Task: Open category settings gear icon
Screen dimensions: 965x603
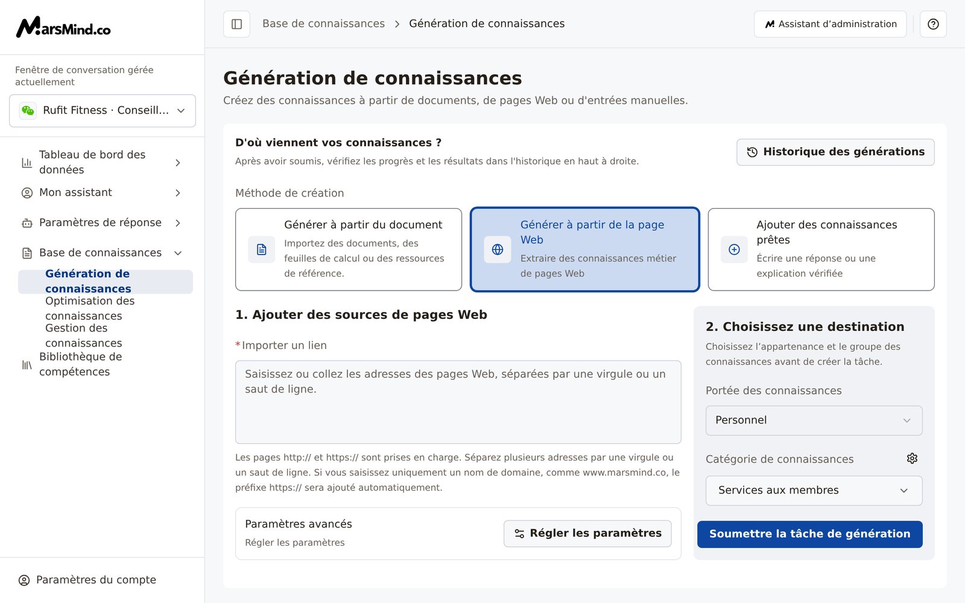Action: (x=912, y=458)
